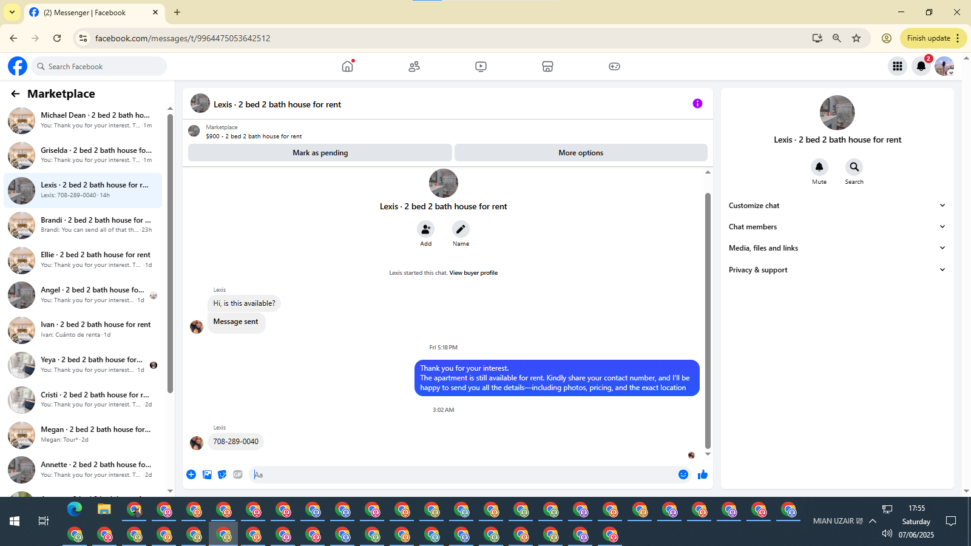Click the back arrow next to Marketplace
Image resolution: width=971 pixels, height=546 pixels.
[15, 93]
